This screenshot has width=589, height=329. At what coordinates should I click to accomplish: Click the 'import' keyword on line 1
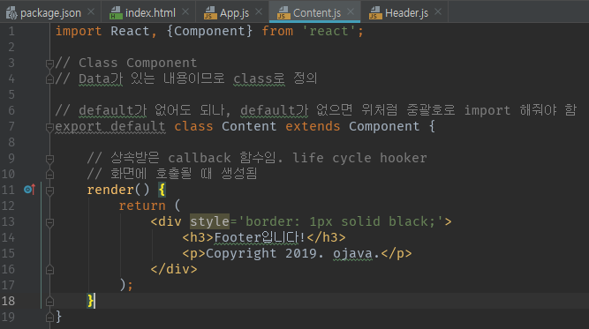[x=79, y=31]
